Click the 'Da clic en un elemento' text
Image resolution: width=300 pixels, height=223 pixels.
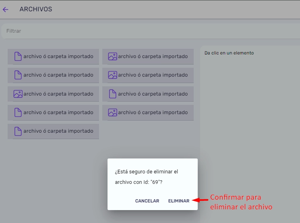click(229, 53)
